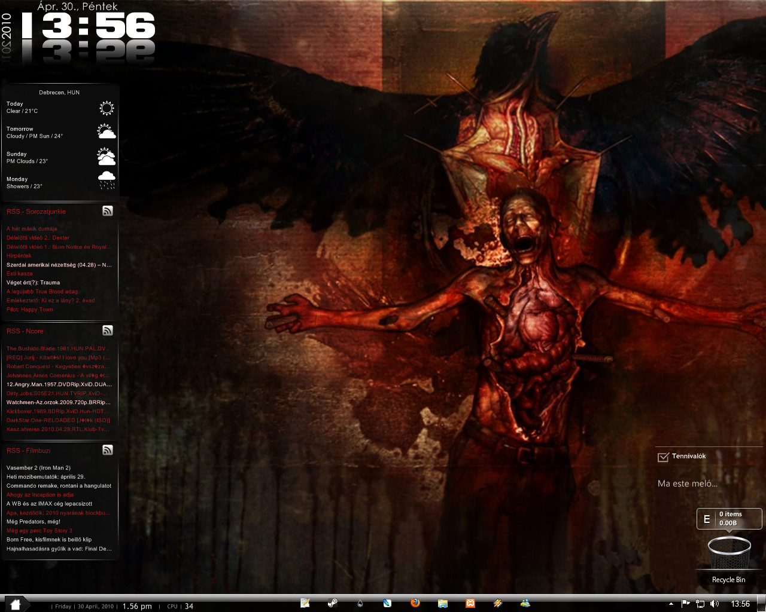The height and width of the screenshot is (612, 766).
Task: Open 'Még Predators, még!' article
Action: [x=34, y=522]
